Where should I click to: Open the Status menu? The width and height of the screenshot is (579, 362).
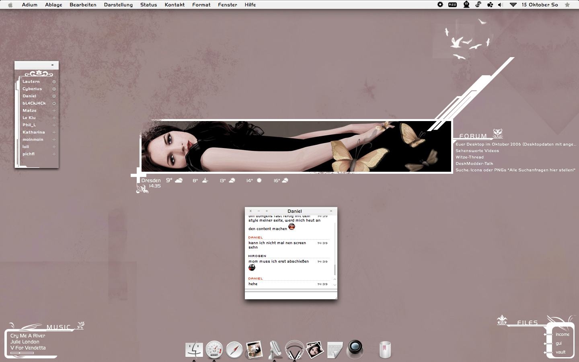(148, 5)
